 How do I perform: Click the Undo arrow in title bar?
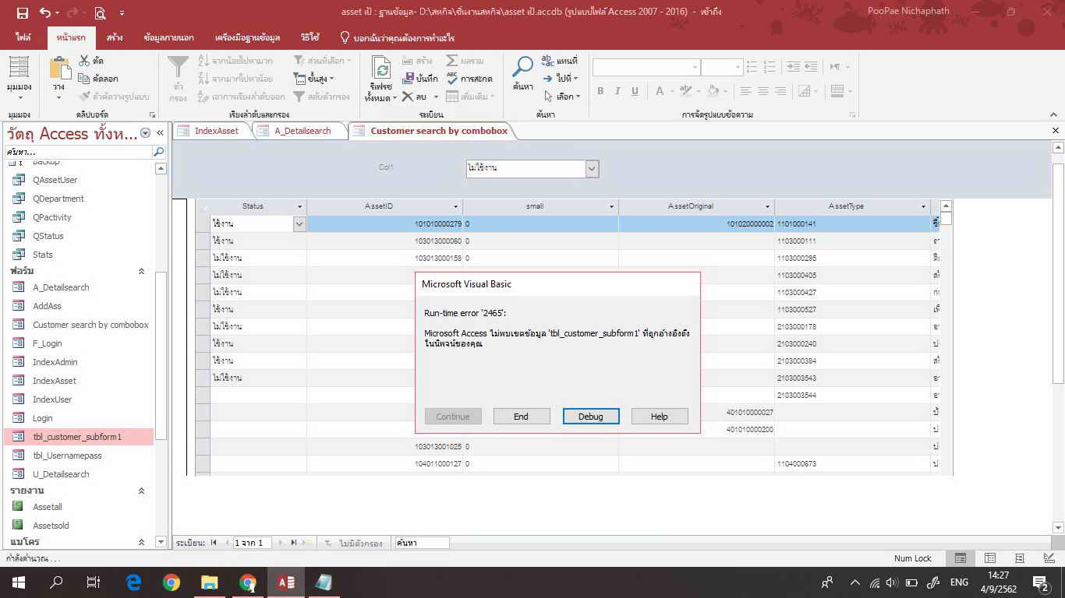point(45,12)
